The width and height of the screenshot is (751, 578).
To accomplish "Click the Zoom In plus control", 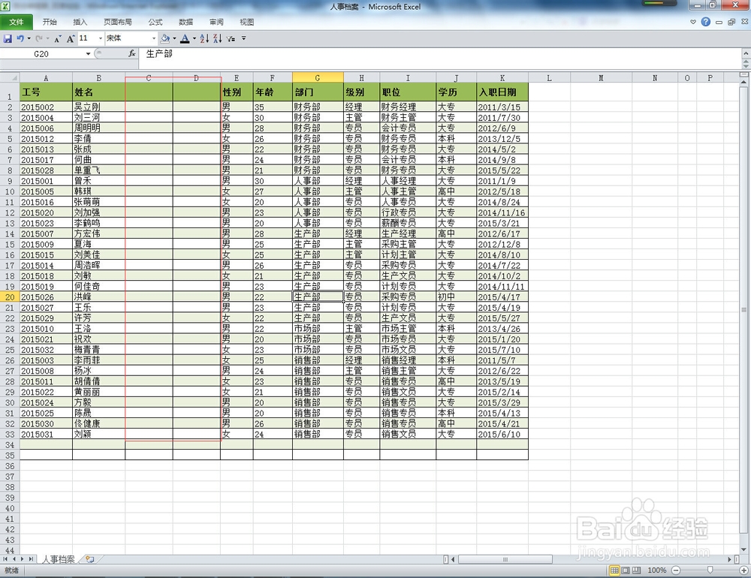I will 743,570.
